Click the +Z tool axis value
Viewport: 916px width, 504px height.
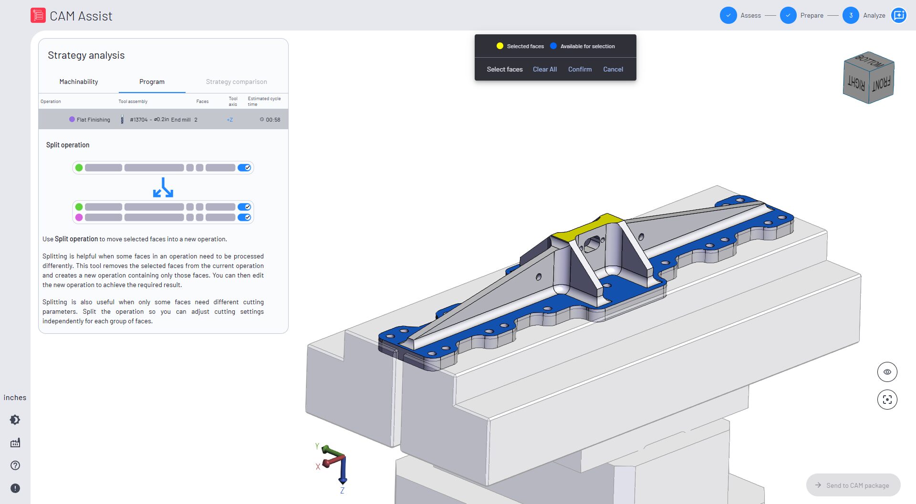[230, 120]
